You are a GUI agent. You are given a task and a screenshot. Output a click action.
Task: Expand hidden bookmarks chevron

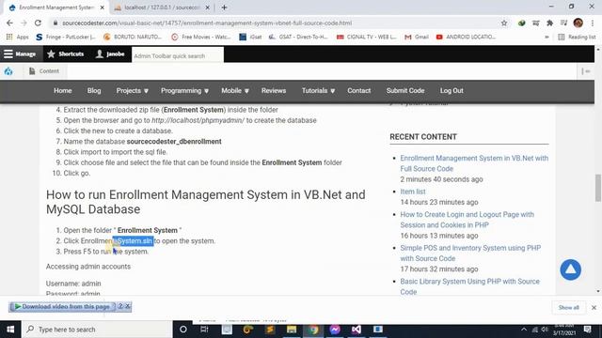[547, 37]
